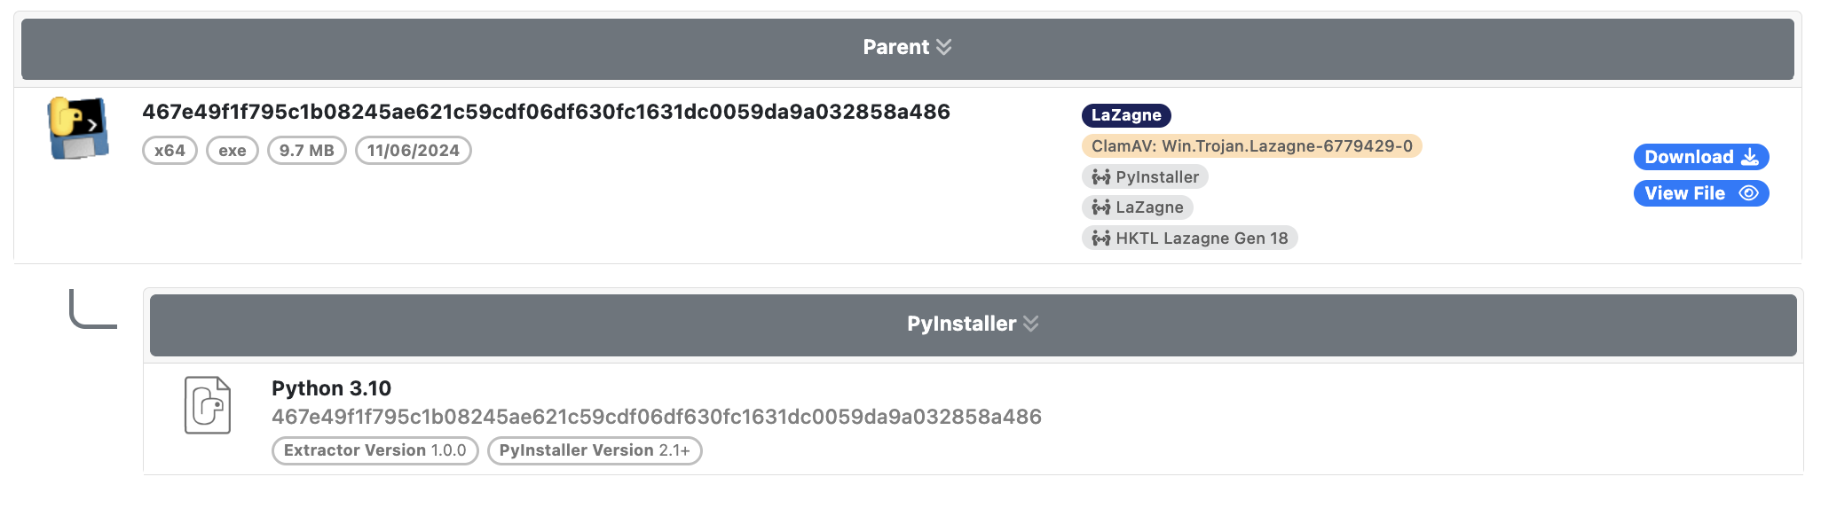Click the PyInstaller Version 2.1+ tag

(594, 450)
